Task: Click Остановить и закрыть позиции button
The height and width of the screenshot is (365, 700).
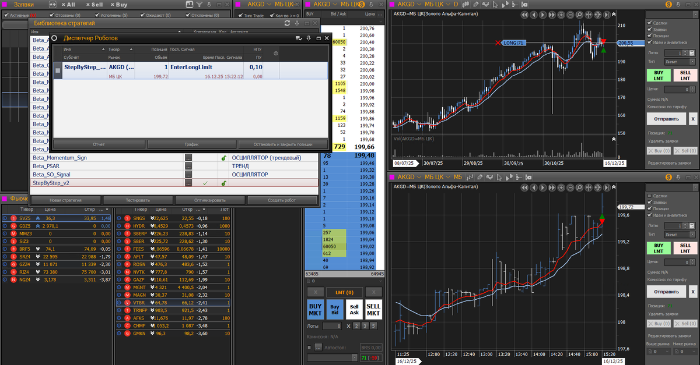Action: coord(283,144)
